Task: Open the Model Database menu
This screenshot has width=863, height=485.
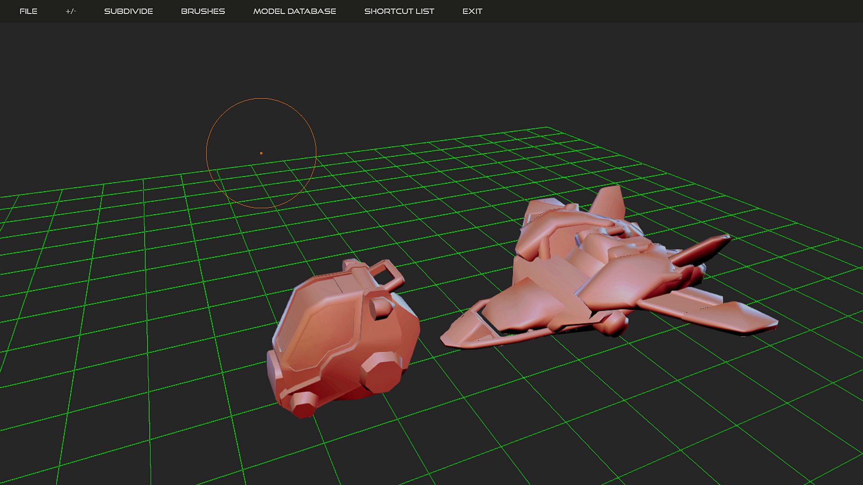Action: click(294, 11)
